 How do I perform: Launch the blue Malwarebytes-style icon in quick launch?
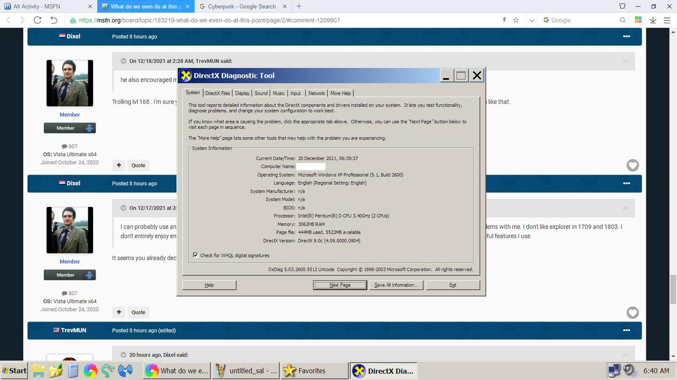[x=125, y=370]
